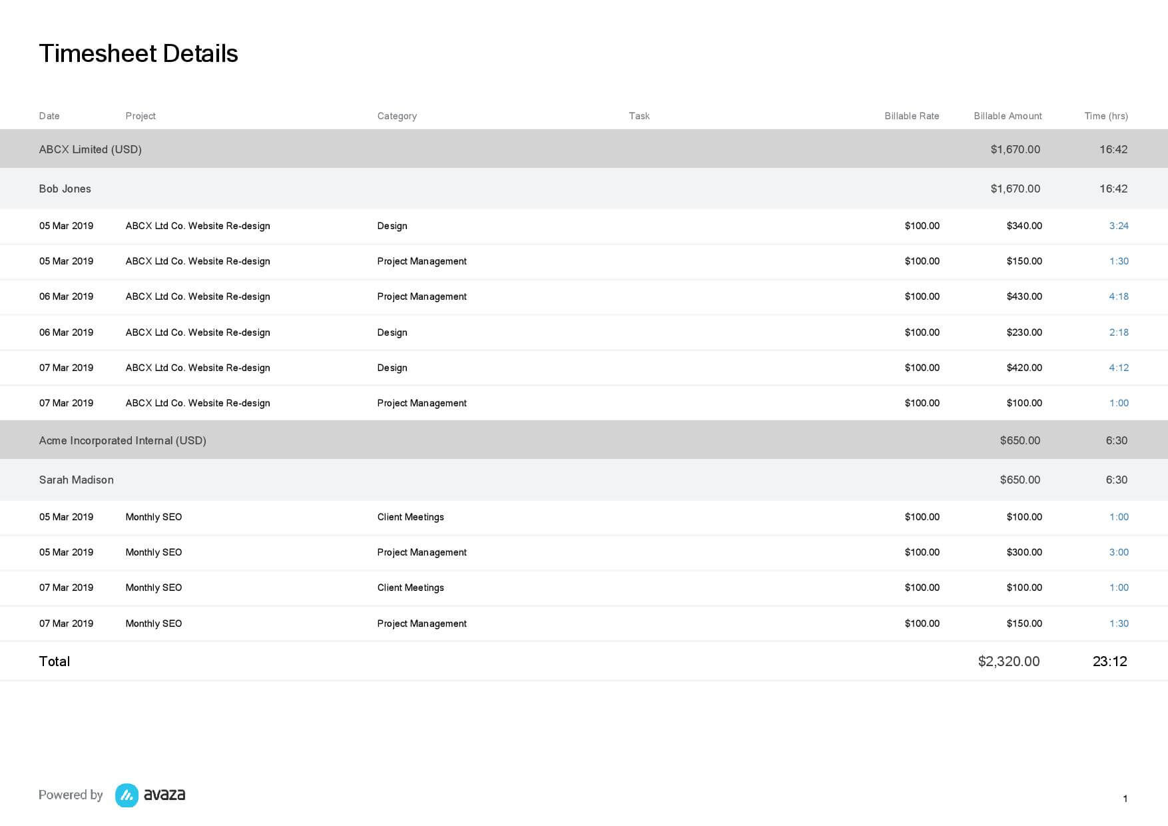Select the Sarah Madison subgroup row
Viewport: 1168px width, 826px height.
(x=584, y=480)
